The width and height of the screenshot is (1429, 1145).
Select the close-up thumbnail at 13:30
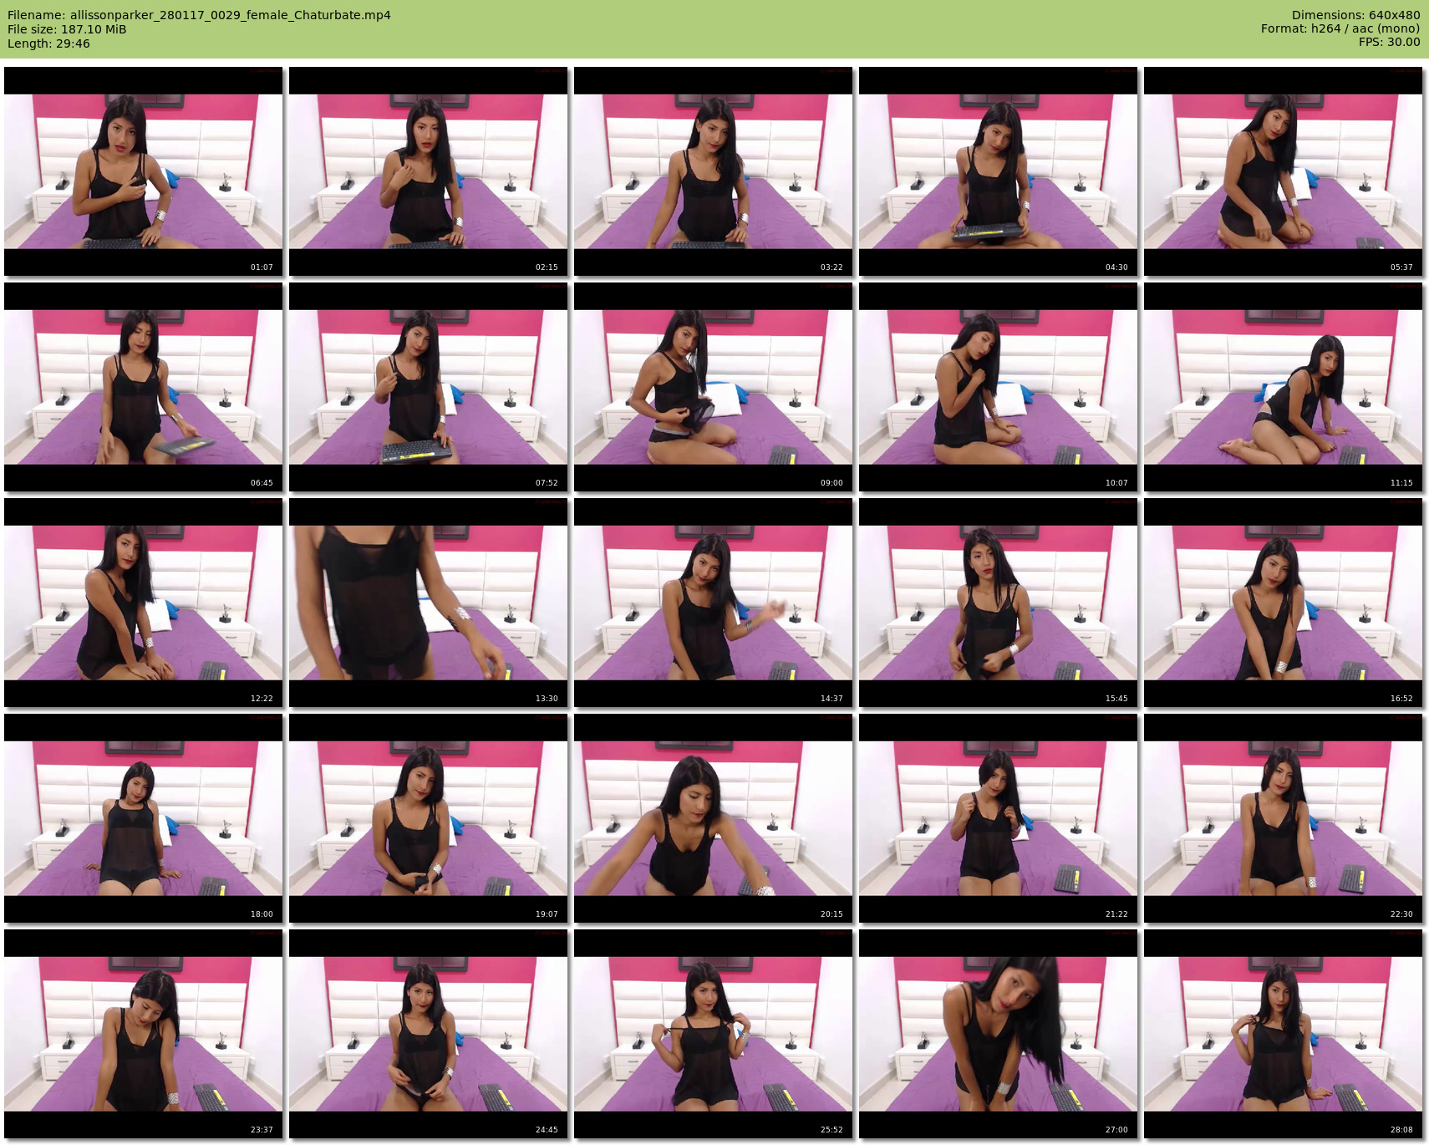428,603
